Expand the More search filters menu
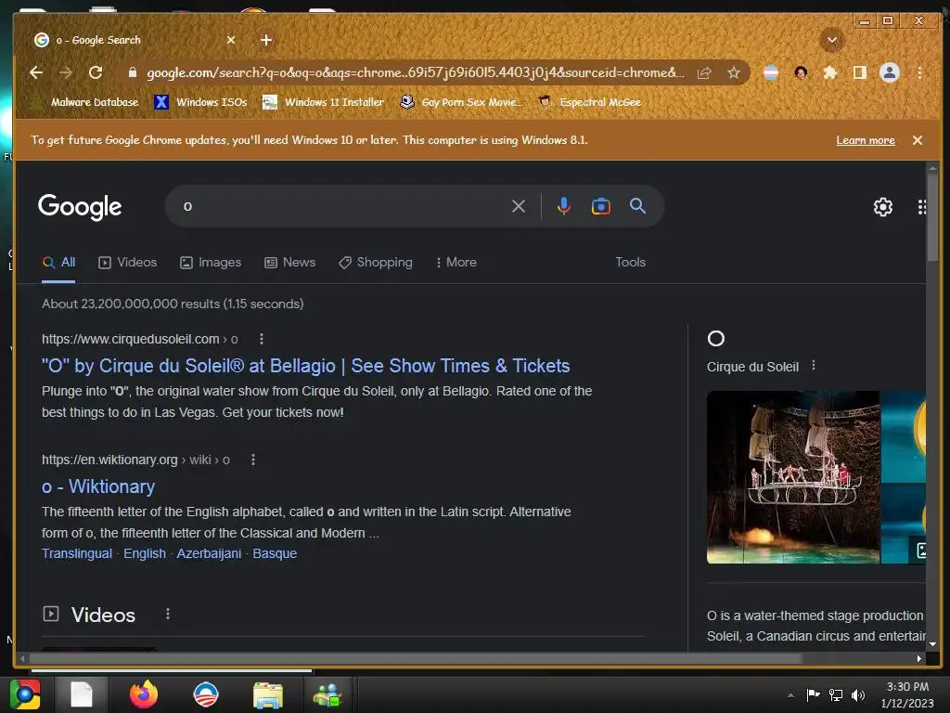The width and height of the screenshot is (950, 713). tap(456, 263)
